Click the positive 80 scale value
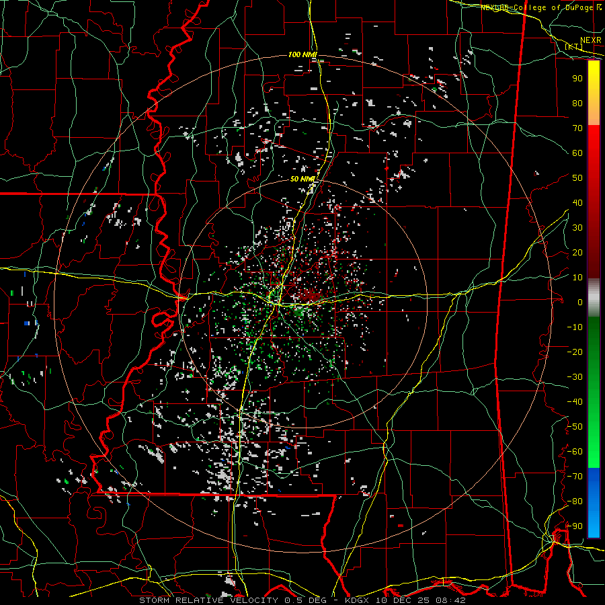605x605 pixels. point(577,104)
